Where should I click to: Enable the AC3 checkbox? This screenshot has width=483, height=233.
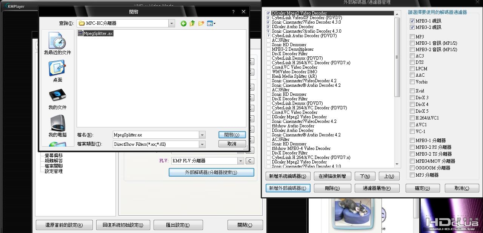pyautogui.click(x=412, y=56)
